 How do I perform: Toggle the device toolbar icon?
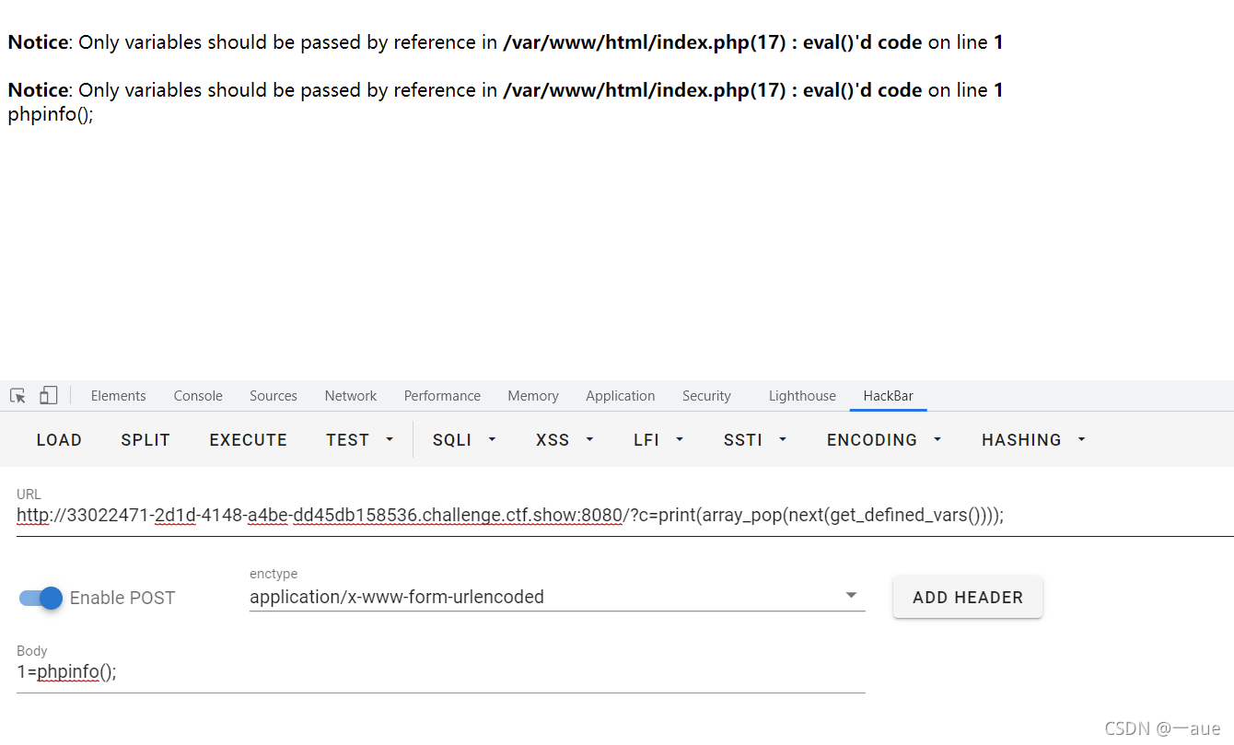[x=48, y=396]
